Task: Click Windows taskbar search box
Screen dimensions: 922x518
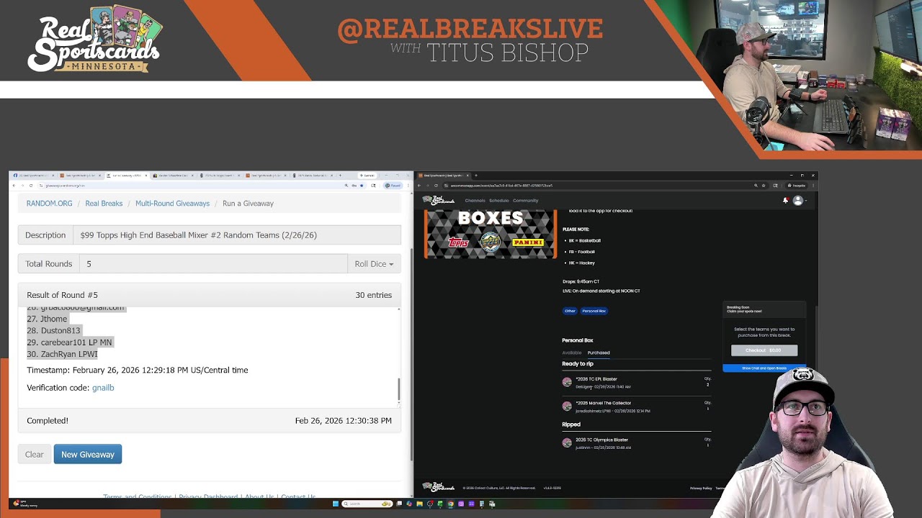Action: [x=367, y=504]
